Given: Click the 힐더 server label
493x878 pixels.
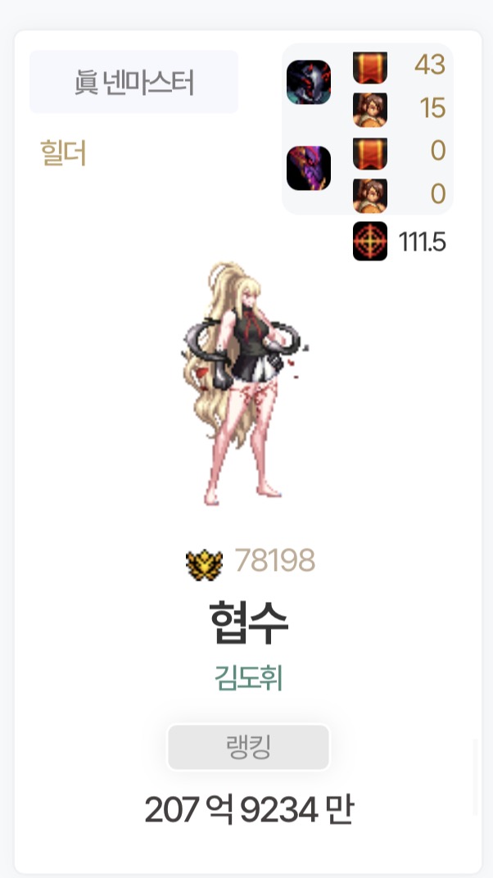Looking at the screenshot, I should 63,153.
